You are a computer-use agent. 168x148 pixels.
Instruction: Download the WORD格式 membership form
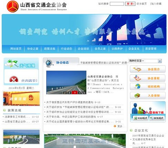tap(140, 118)
